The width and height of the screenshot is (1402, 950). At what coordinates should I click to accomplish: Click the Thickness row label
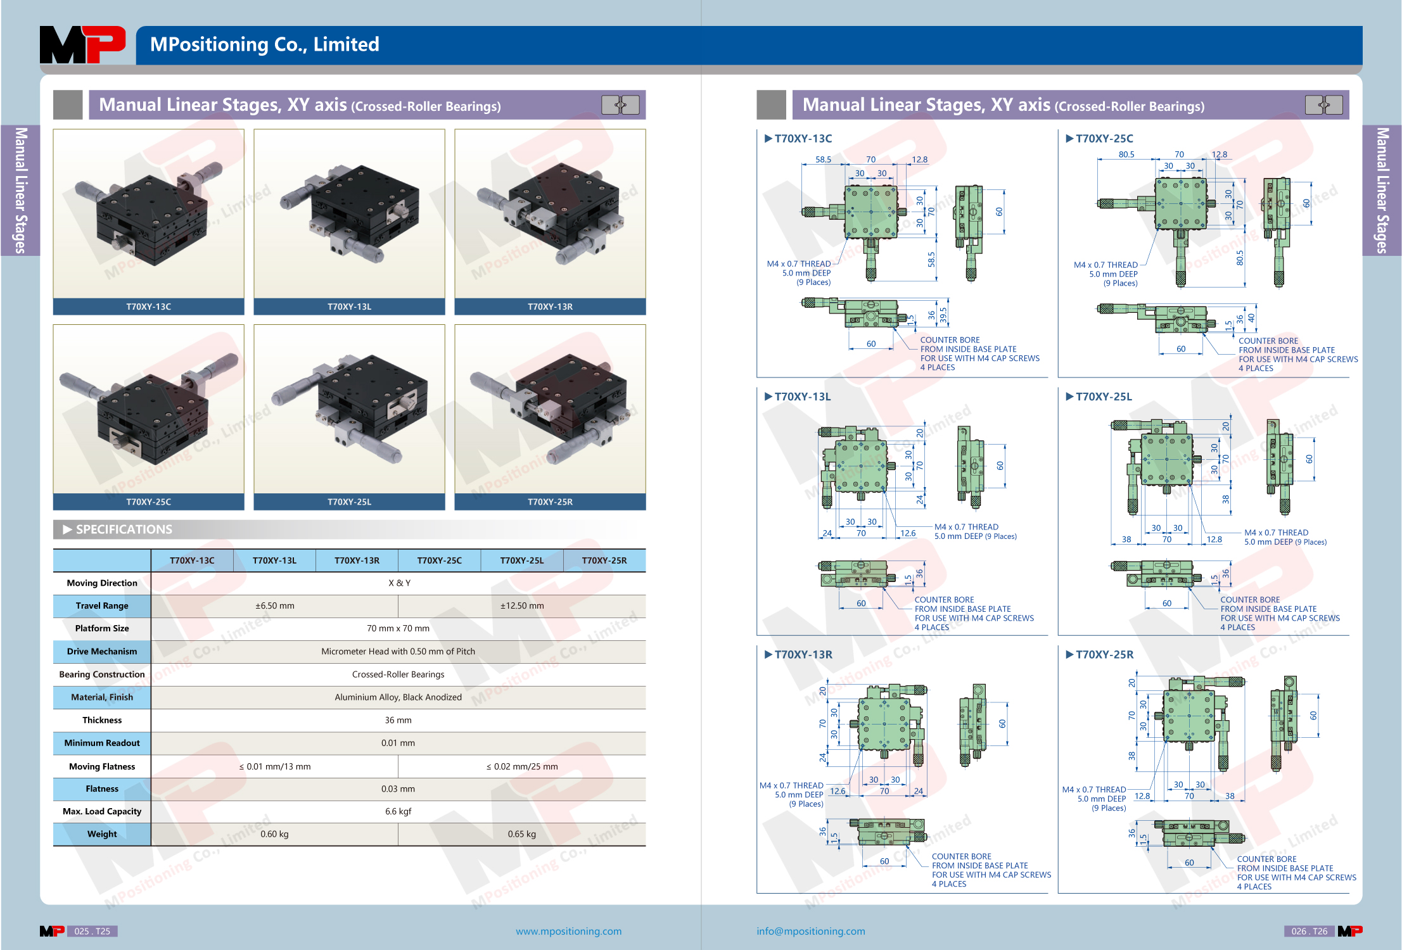tap(102, 720)
